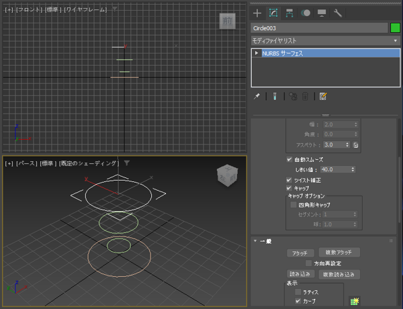Open the [標準] menu in the フロント viewport
This screenshot has height=309, width=403.
(53, 10)
